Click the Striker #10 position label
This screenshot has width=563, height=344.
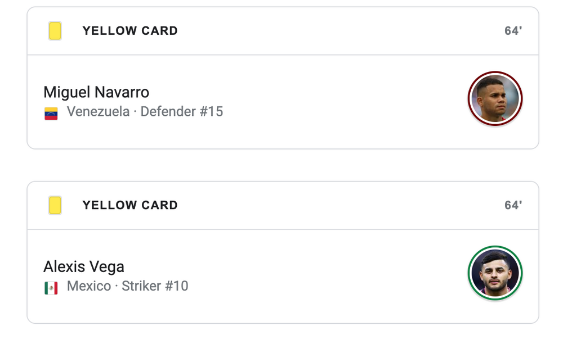click(x=155, y=286)
